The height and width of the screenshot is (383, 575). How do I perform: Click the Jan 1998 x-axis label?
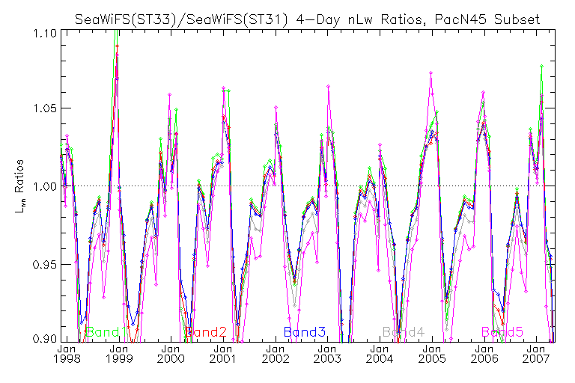(x=67, y=354)
